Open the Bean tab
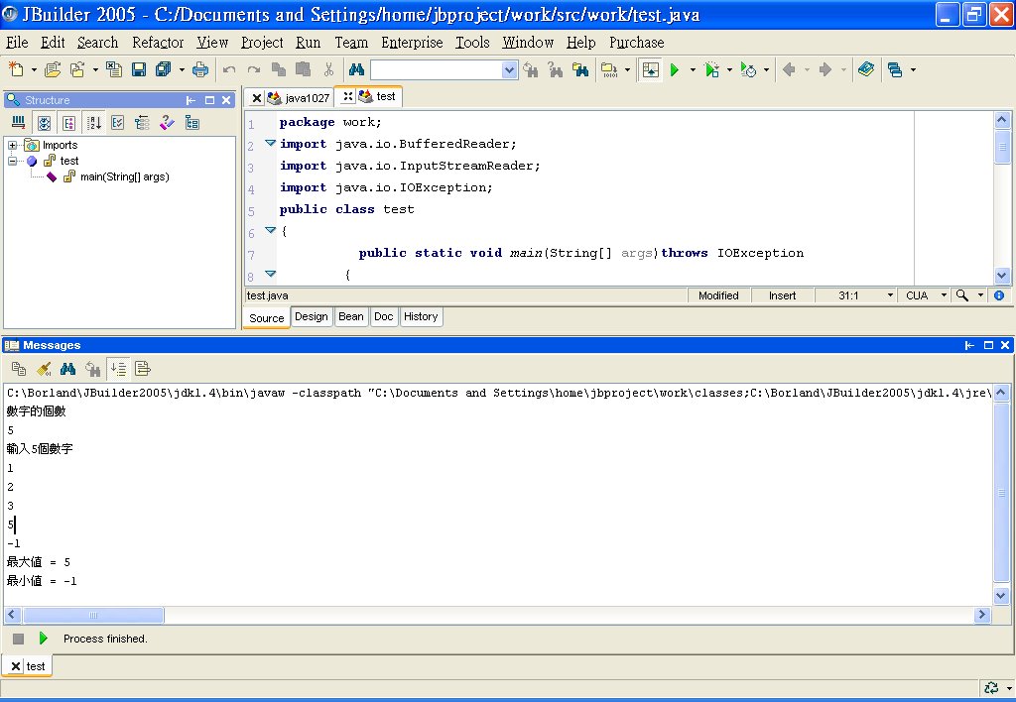The height and width of the screenshot is (702, 1016). 350,316
